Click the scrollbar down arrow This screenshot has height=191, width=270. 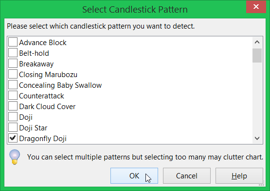(x=257, y=138)
